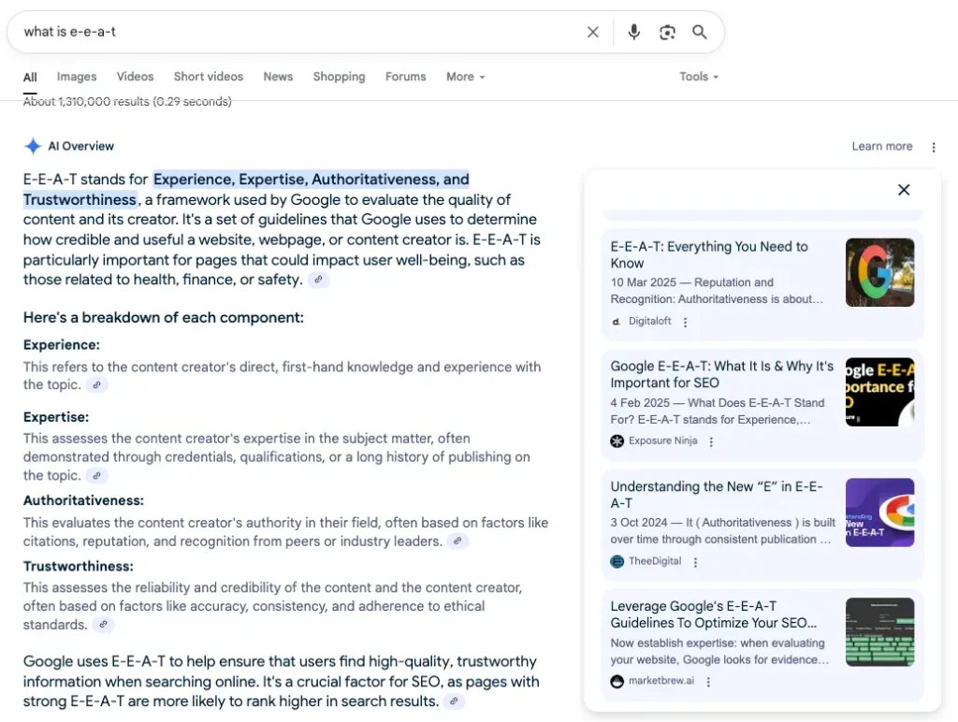Screen dimensions: 958x722
Task: Clear the search box with the X icon
Action: click(592, 32)
